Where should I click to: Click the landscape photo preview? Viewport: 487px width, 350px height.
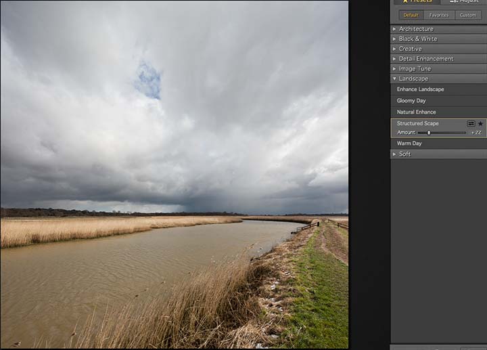pyautogui.click(x=175, y=175)
